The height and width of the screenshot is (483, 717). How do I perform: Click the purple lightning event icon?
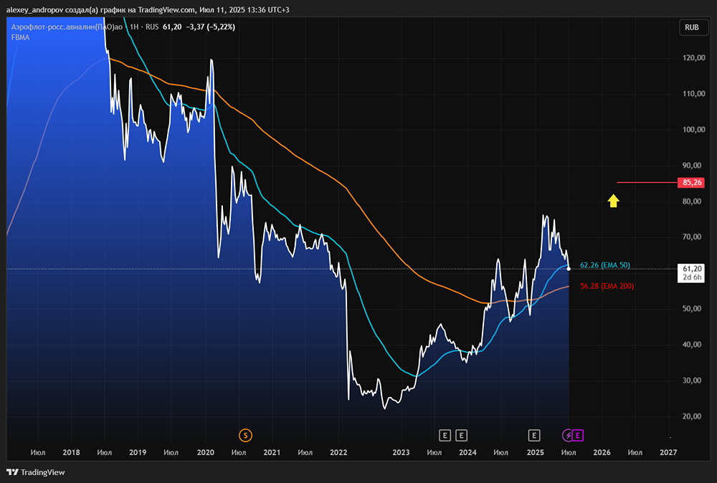click(567, 436)
